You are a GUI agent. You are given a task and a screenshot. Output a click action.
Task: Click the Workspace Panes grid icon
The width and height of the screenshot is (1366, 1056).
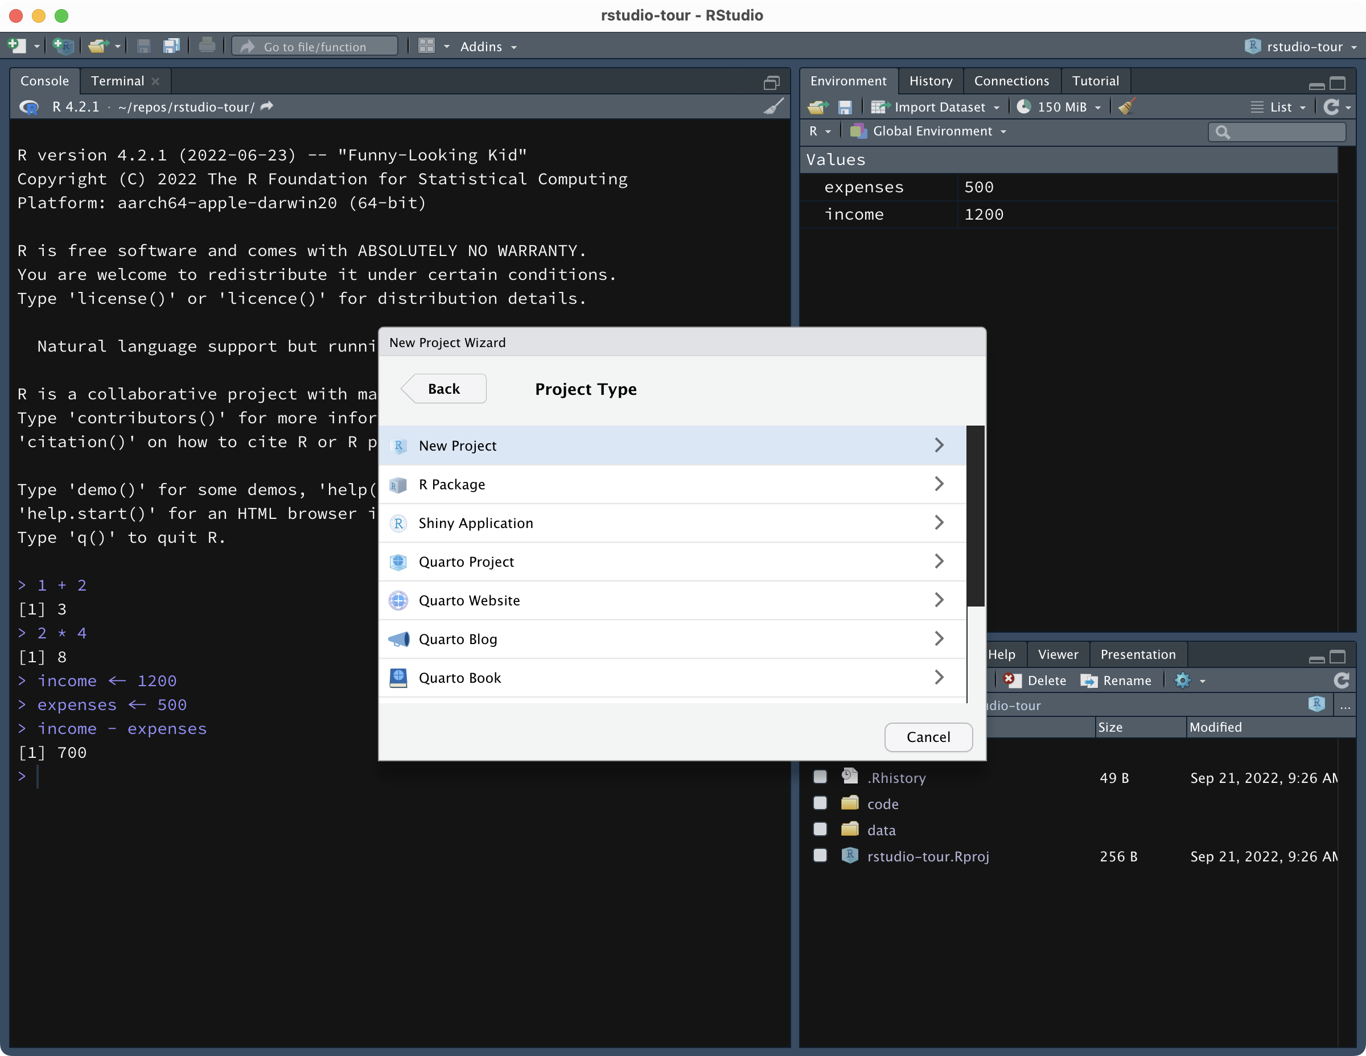tap(426, 46)
